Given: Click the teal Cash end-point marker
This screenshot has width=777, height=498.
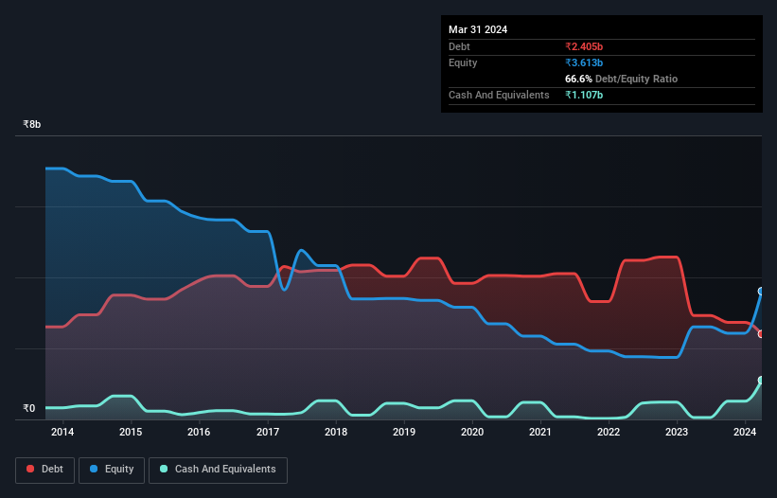Looking at the screenshot, I should tap(761, 381).
